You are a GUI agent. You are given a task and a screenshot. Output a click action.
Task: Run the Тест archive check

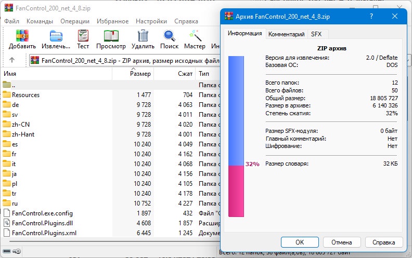[x=83, y=36]
